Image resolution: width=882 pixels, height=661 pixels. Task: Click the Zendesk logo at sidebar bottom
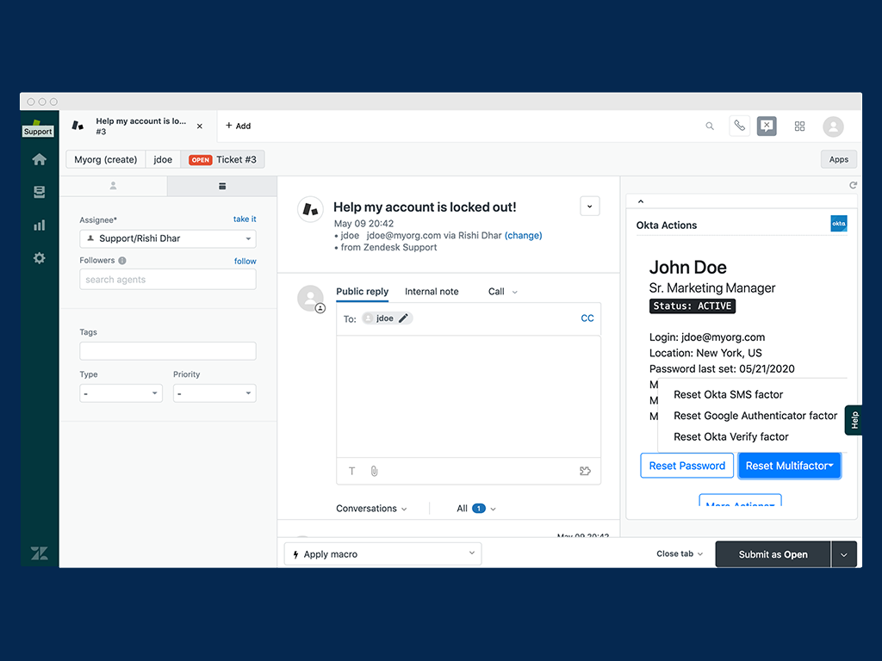coord(39,553)
